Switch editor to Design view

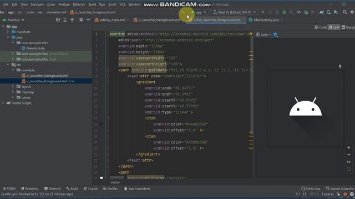tap(348, 27)
